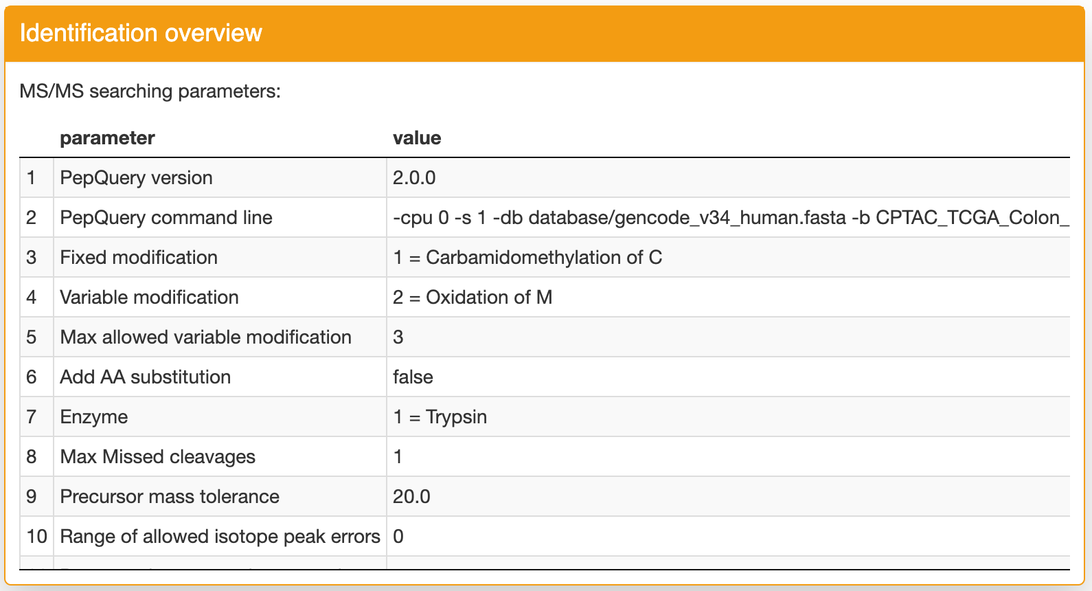The width and height of the screenshot is (1092, 591).
Task: Select the 'PepQuery version' parameter cell
Action: point(220,178)
